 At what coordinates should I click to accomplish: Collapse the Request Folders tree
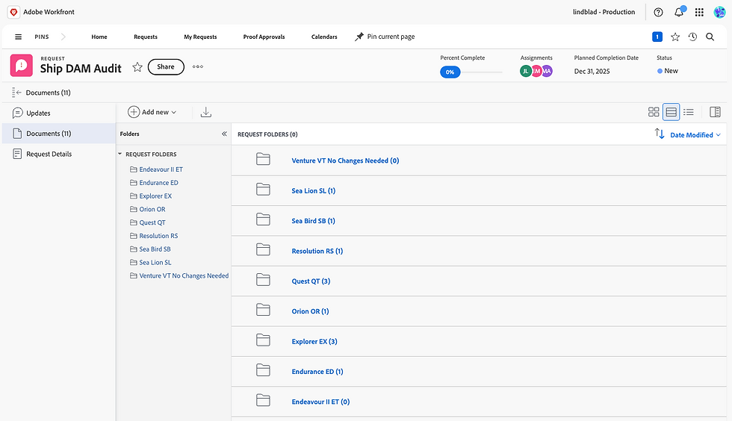(x=120, y=154)
